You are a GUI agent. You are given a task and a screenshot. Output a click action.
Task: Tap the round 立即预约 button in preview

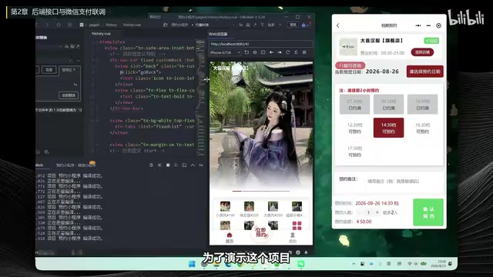pyautogui.click(x=261, y=232)
